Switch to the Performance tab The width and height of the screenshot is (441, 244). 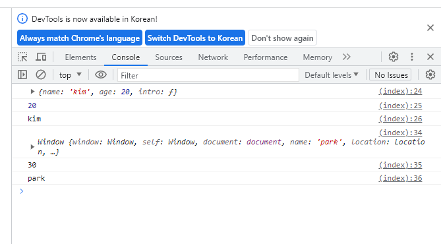(266, 57)
